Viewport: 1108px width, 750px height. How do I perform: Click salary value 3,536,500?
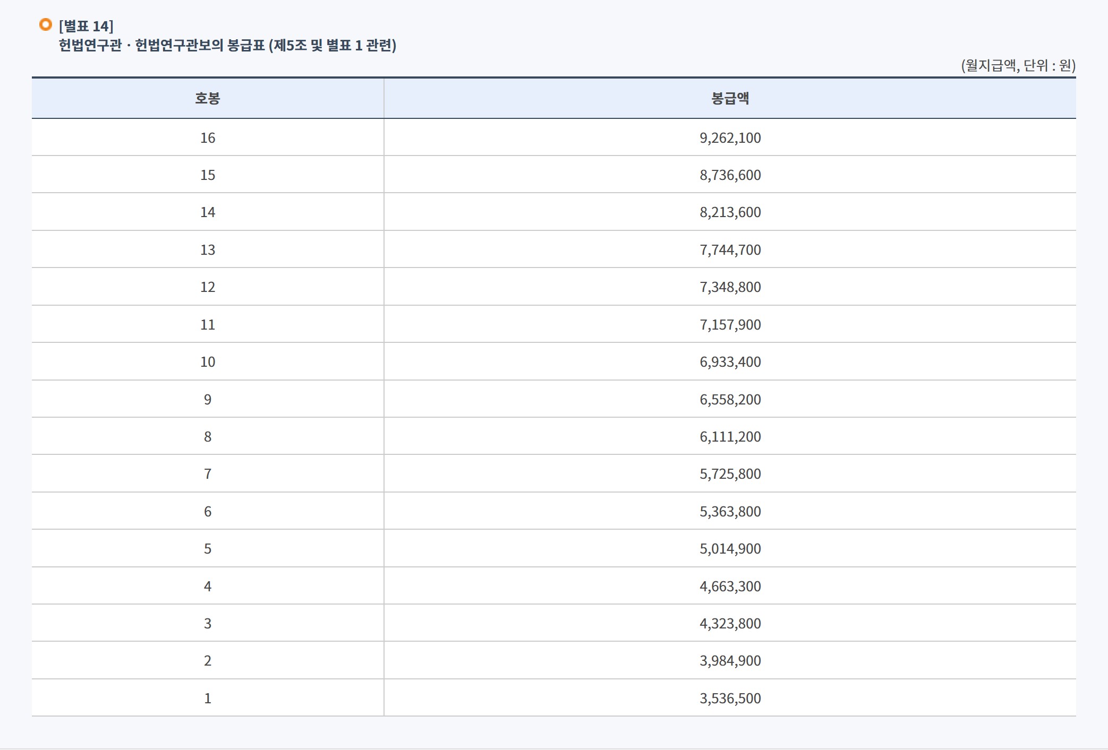point(730,699)
